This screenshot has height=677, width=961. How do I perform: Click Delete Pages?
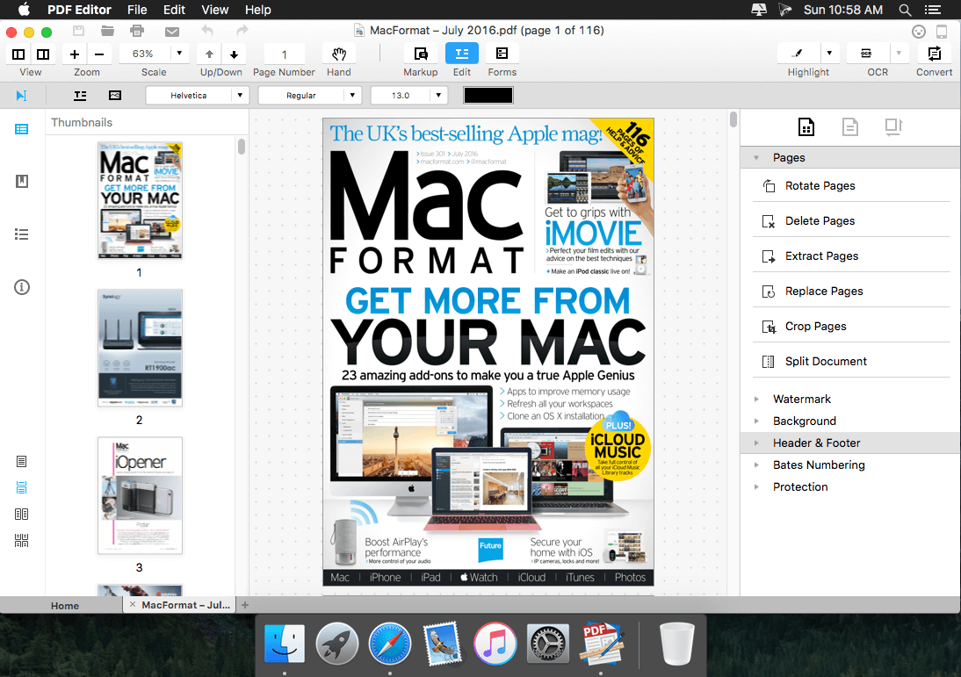click(851, 220)
